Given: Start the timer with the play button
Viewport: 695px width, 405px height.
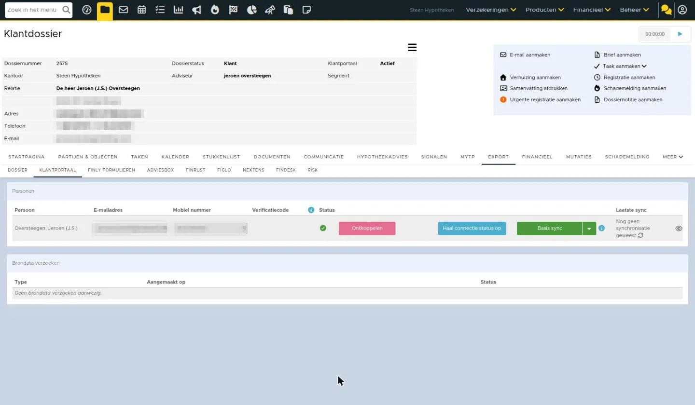Looking at the screenshot, I should coord(680,34).
